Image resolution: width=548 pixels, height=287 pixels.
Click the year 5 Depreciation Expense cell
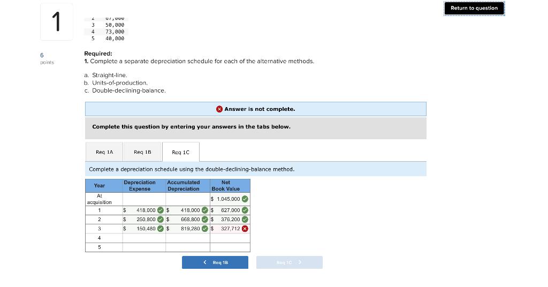(x=144, y=247)
